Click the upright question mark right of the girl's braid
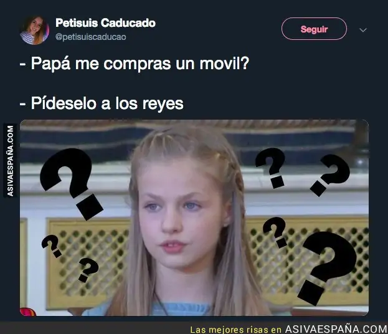The image size is (388, 334). [271, 168]
